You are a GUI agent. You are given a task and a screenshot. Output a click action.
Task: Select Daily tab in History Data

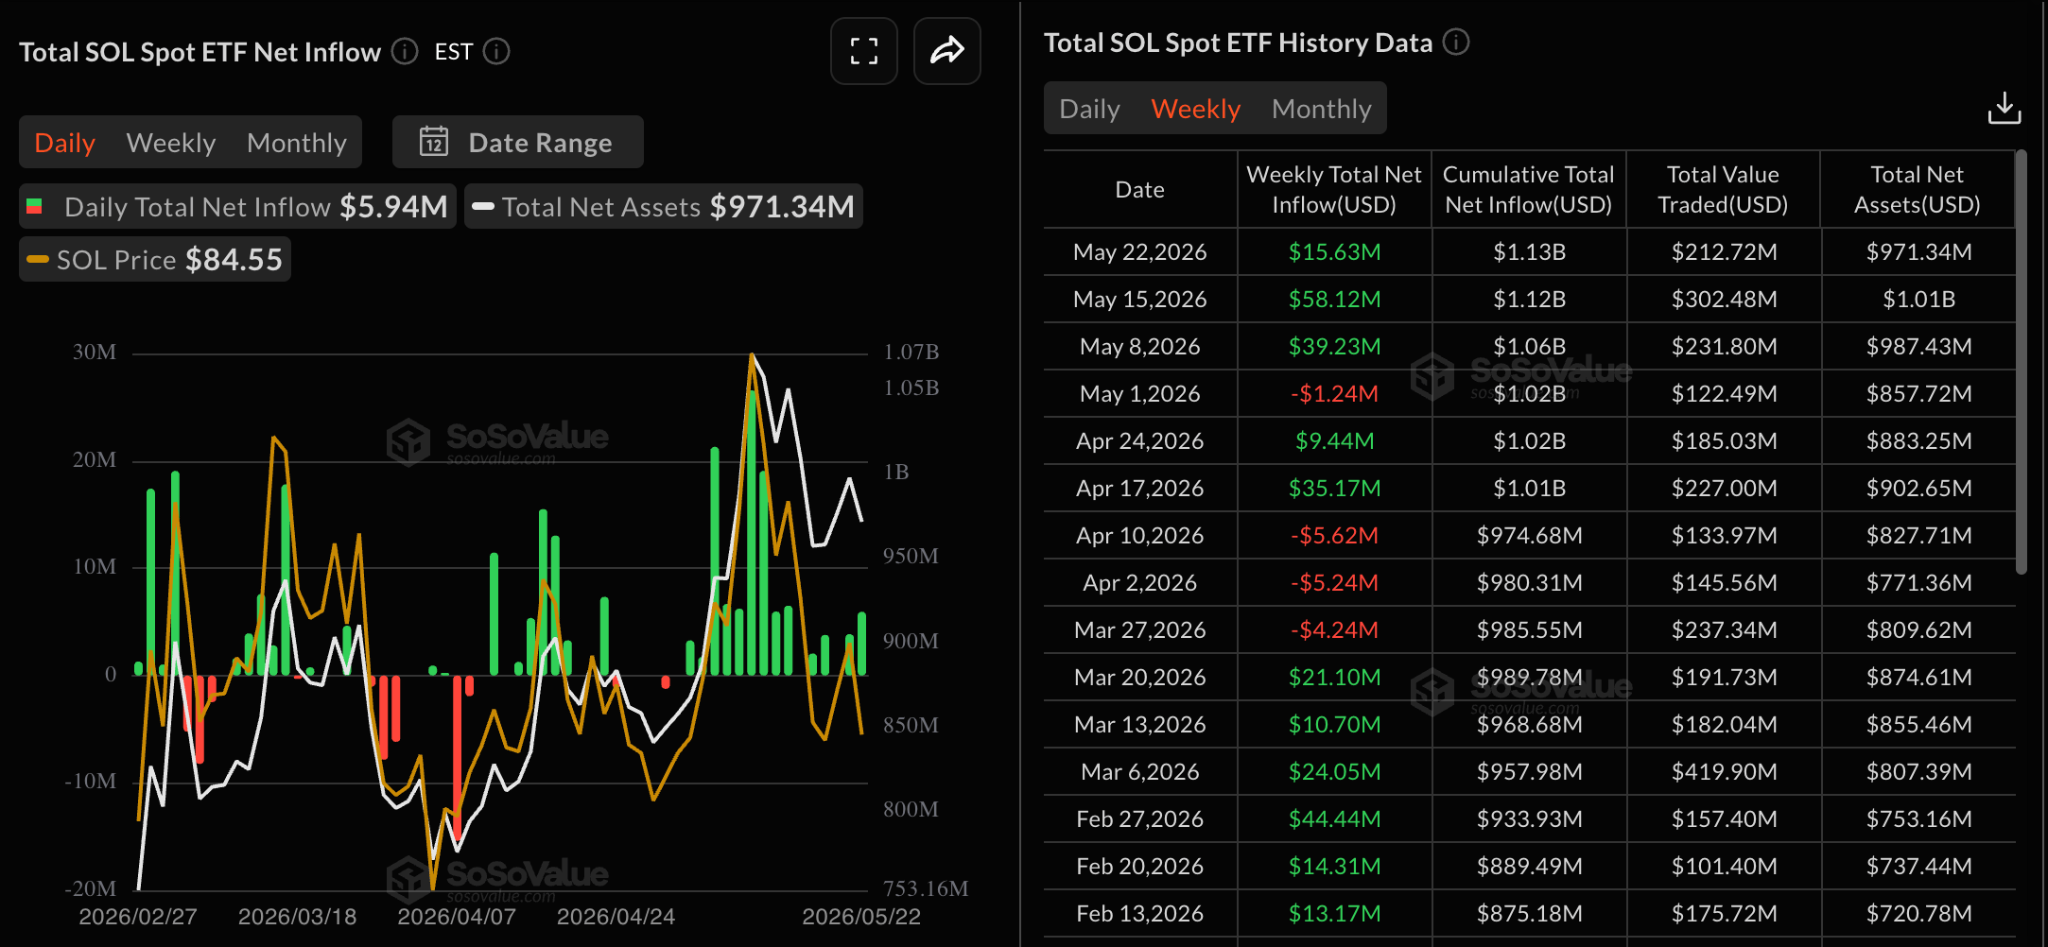pyautogui.click(x=1089, y=109)
